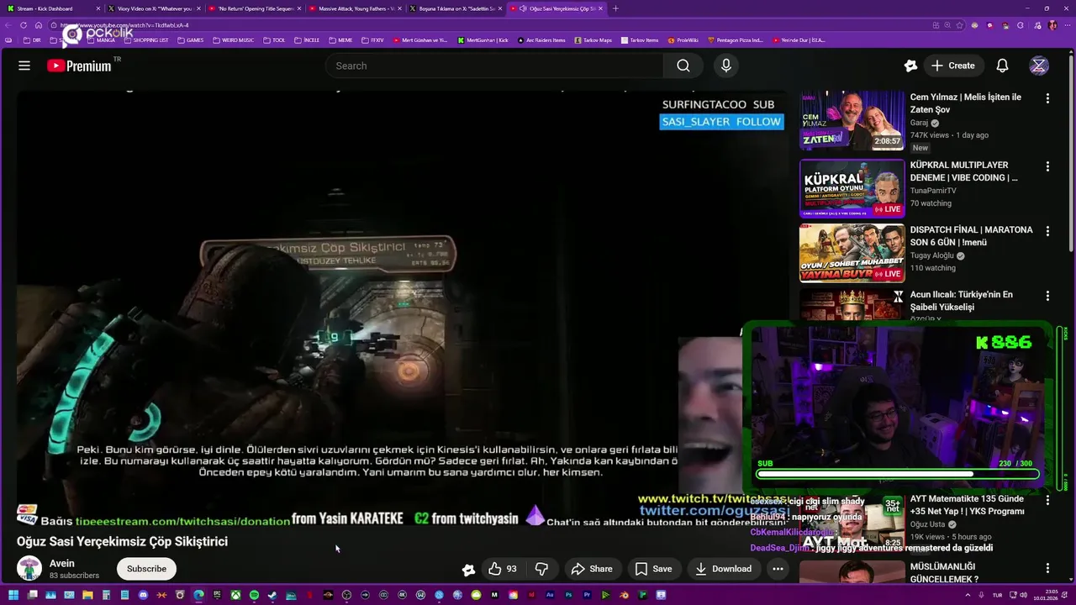Focus the YouTube search field
1076x605 pixels.
pyautogui.click(x=496, y=66)
